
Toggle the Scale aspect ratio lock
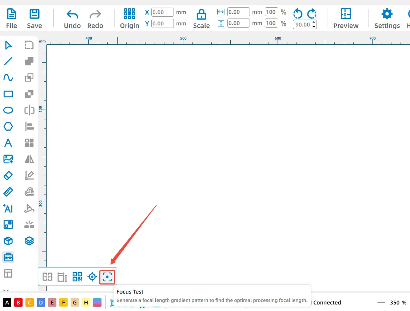click(201, 15)
